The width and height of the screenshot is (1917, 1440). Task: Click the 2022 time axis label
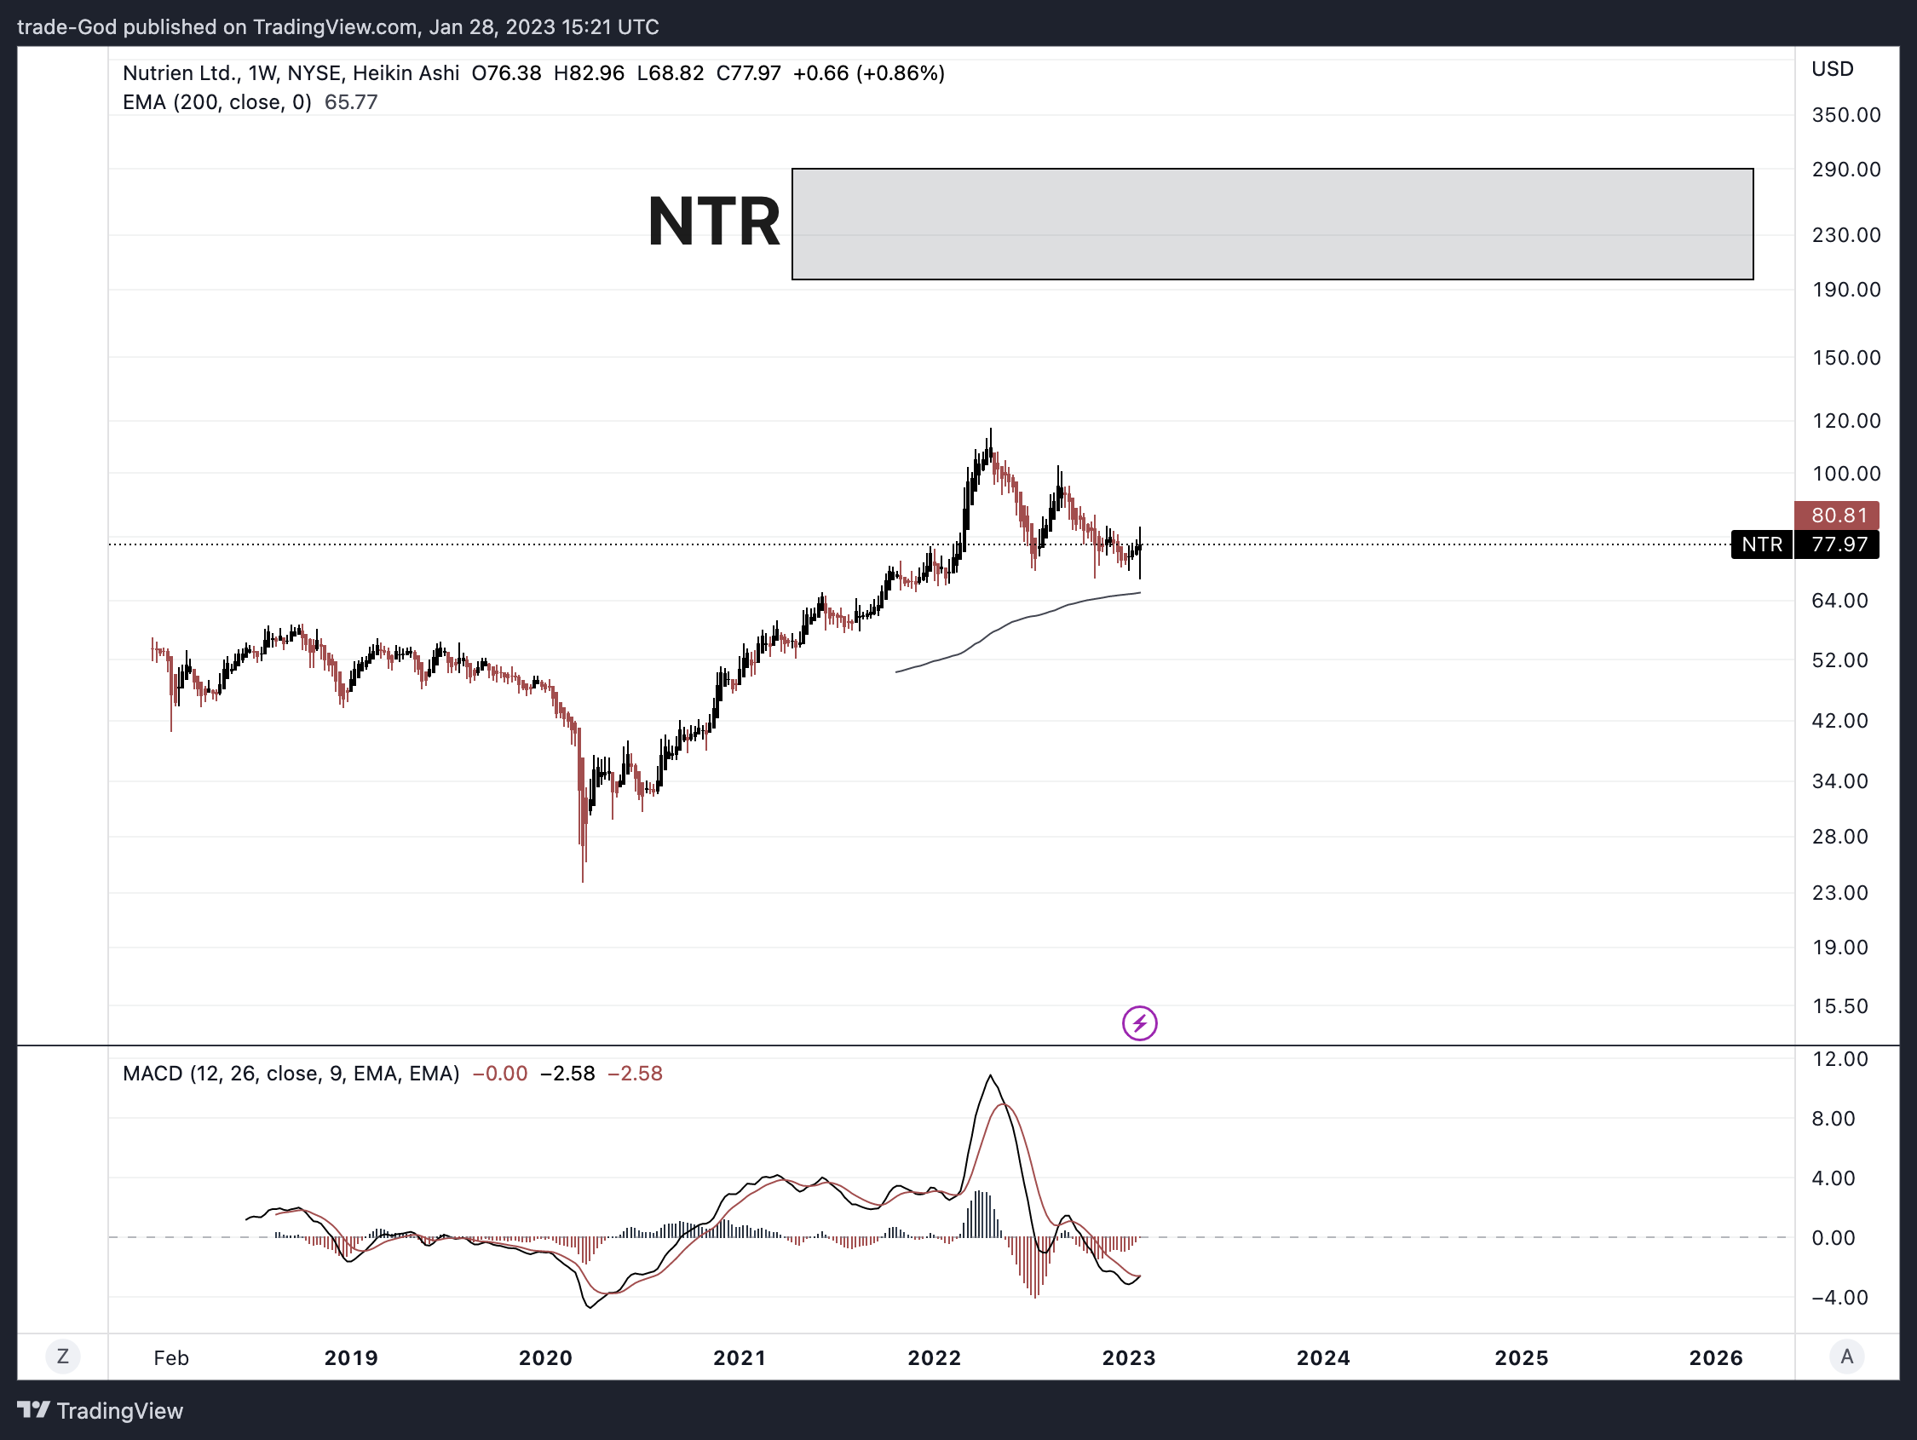pos(935,1357)
